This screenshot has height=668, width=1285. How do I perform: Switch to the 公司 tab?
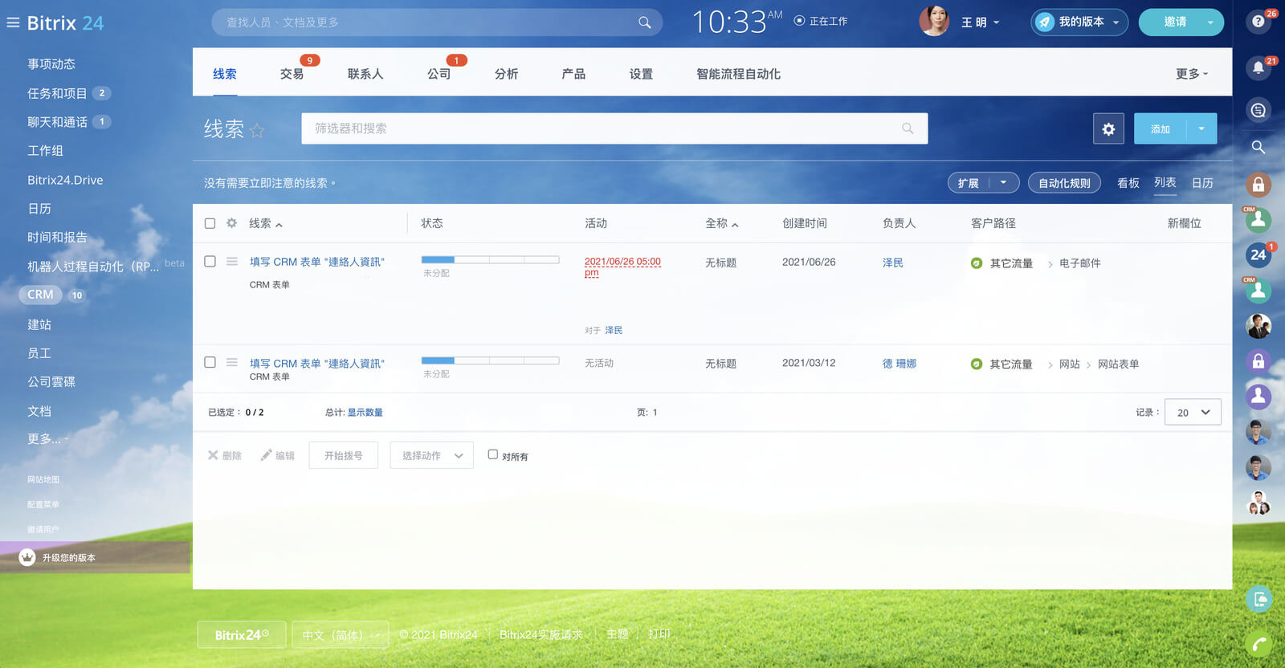click(439, 74)
